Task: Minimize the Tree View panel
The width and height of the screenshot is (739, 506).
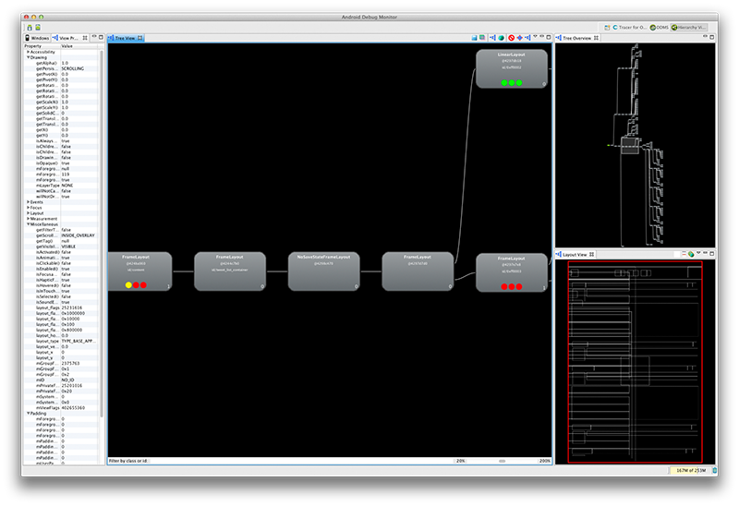Action: tap(542, 37)
